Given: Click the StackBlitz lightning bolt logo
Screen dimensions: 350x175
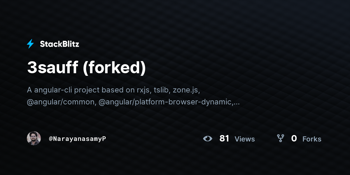Looking at the screenshot, I should (x=30, y=44).
